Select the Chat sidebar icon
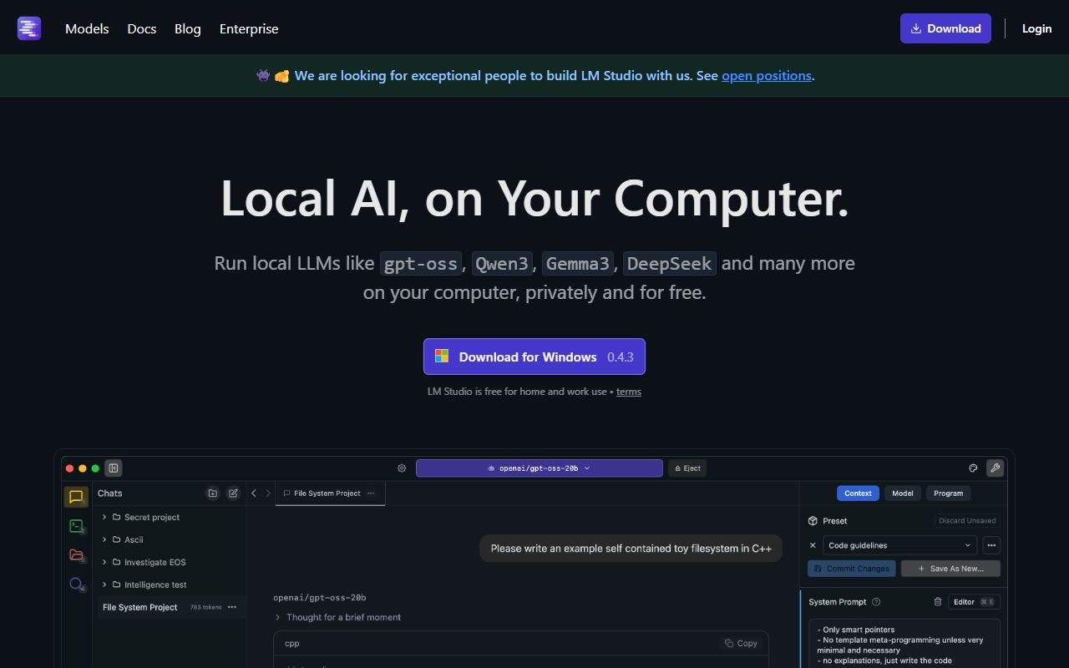 click(x=76, y=496)
